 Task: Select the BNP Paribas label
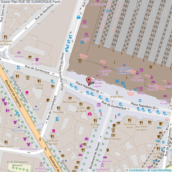[113, 139]
